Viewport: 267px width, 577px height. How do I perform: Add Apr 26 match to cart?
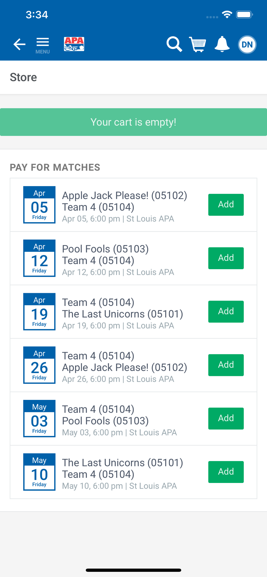click(226, 365)
